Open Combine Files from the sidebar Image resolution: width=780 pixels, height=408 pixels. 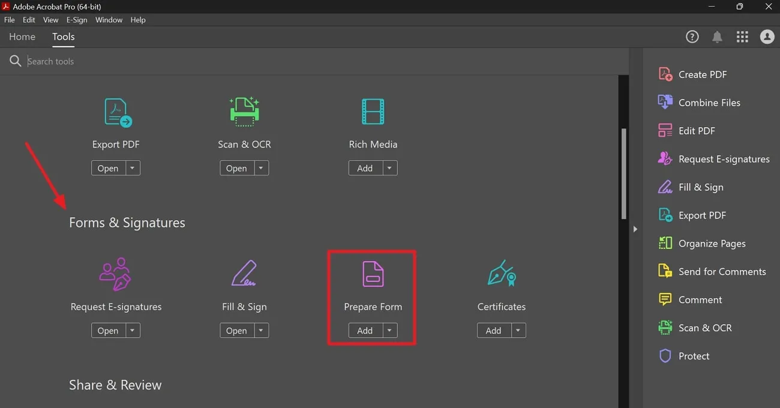tap(709, 102)
